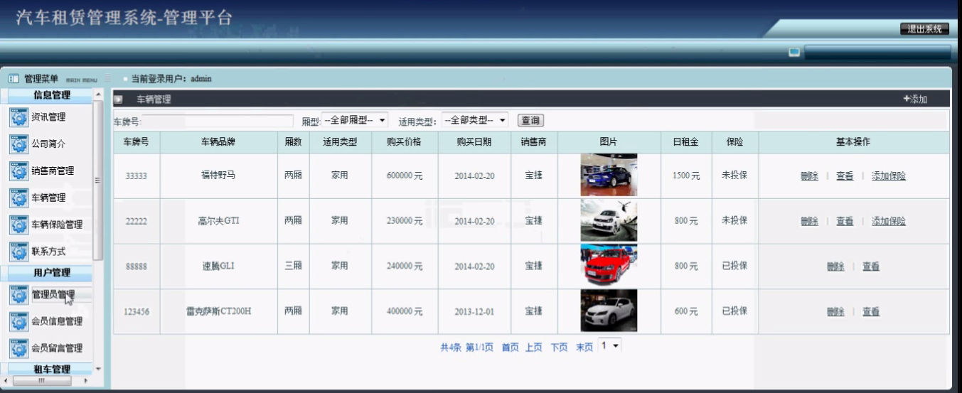Click the plate number 33333 cell
Image resolution: width=962 pixels, height=393 pixels.
click(137, 176)
